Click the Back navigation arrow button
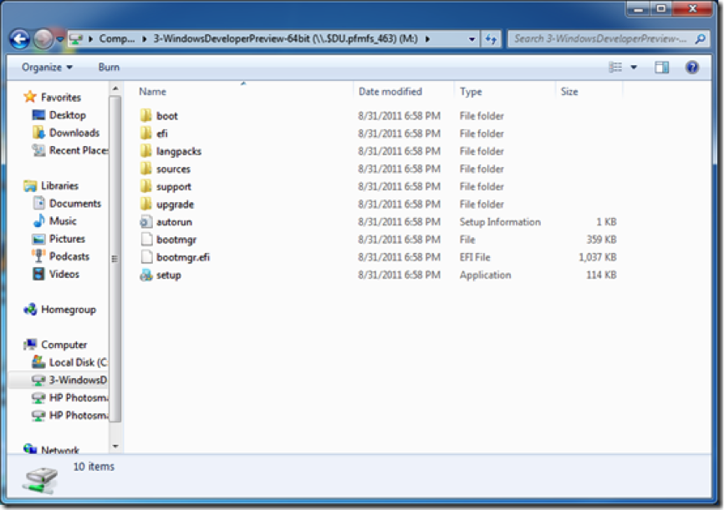 pos(20,38)
